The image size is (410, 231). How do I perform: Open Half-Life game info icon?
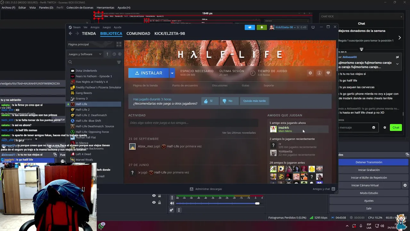(319, 73)
